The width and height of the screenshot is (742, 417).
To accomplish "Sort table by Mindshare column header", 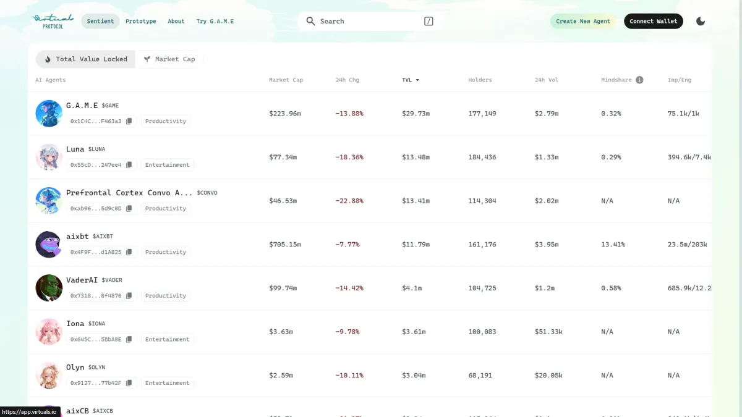I will (616, 80).
